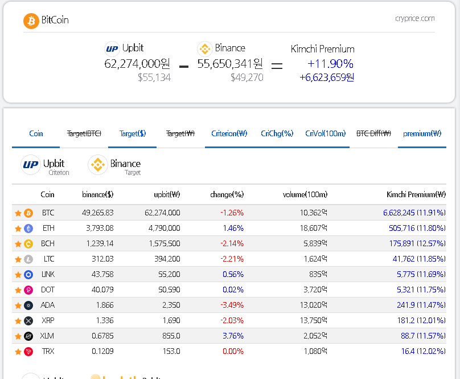Screen dimensions: 460x379
Task: Open the cryprice.com link
Action: [415, 18]
